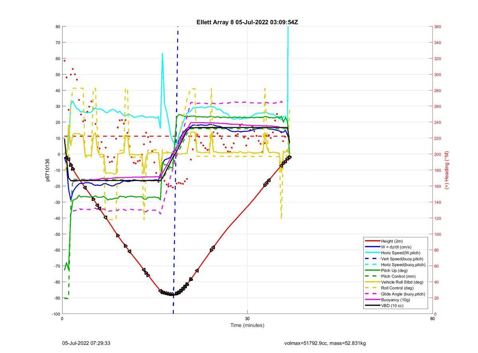The width and height of the screenshot is (478, 353).
Task: Click the 'volmax=51792.9cc, mass=52.831kg' text
Action: tap(325, 343)
